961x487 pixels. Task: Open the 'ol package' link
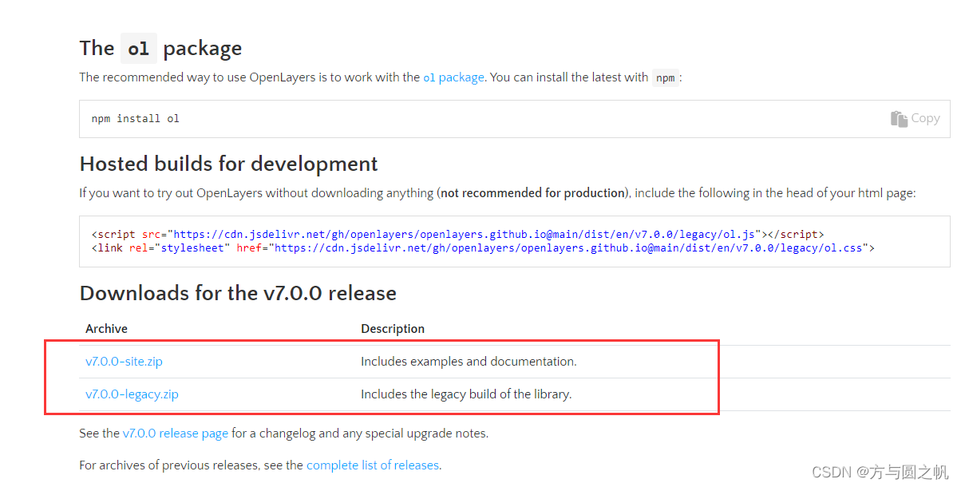pos(453,77)
